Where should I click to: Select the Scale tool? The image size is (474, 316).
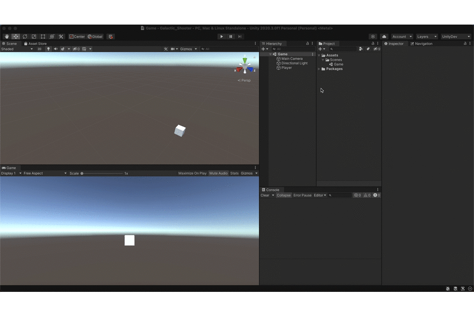pos(34,36)
